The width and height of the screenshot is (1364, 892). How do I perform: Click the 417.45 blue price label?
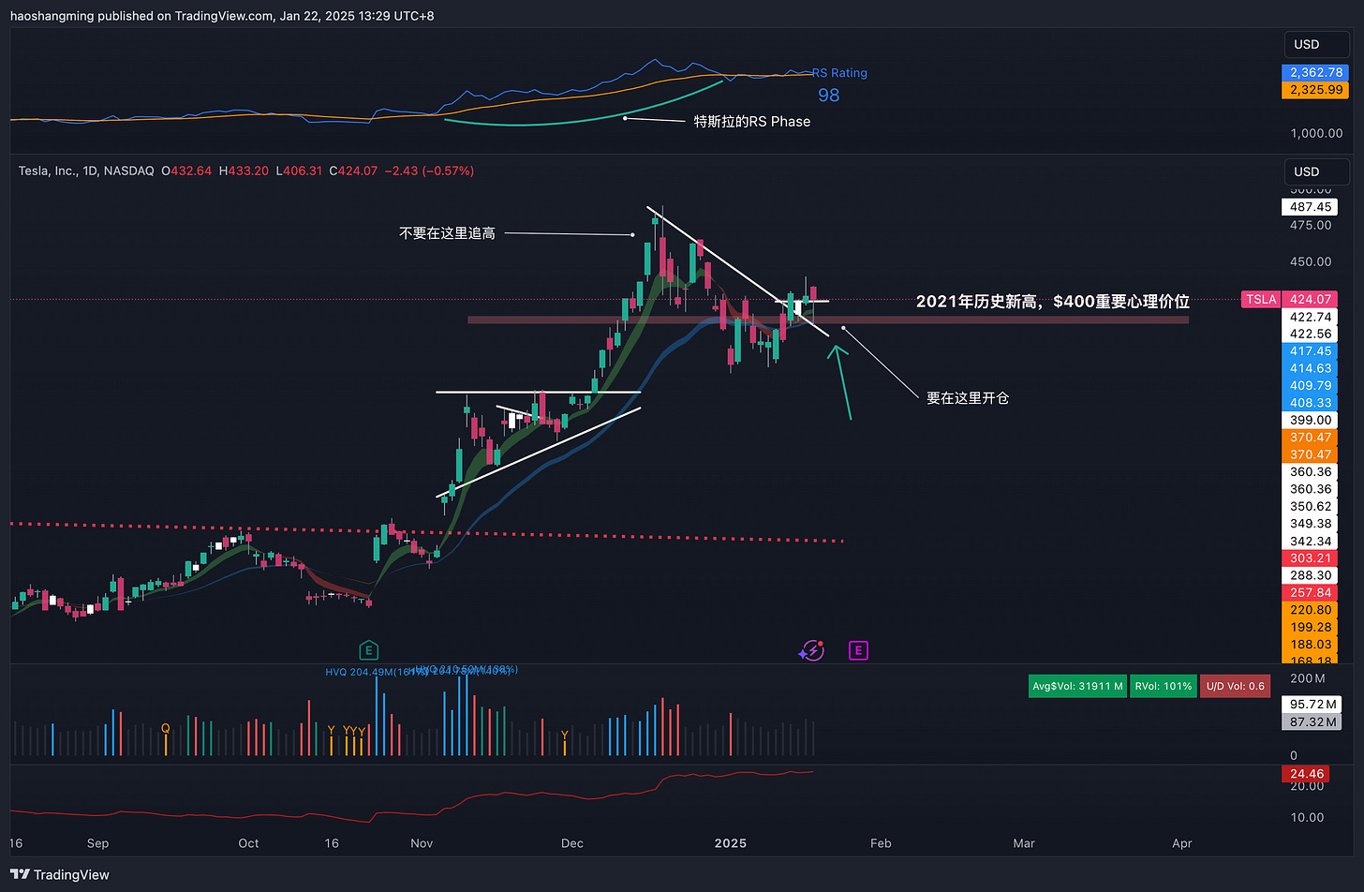(x=1310, y=351)
